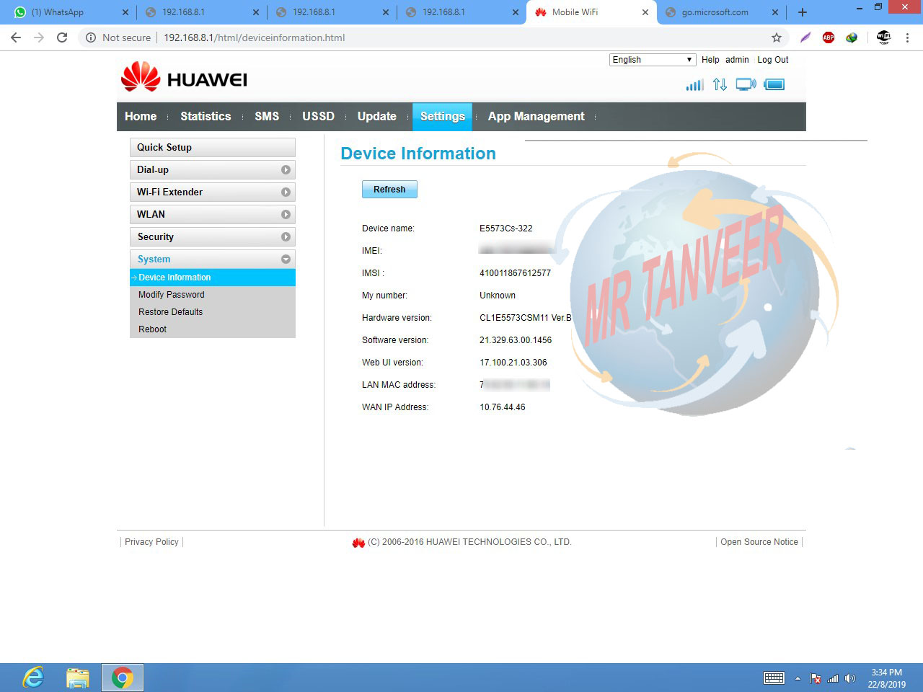Open the Reboot page

point(153,329)
